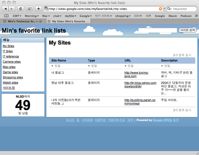Click the 홈 footer link
The width and height of the screenshot is (199, 155).
tap(78, 120)
